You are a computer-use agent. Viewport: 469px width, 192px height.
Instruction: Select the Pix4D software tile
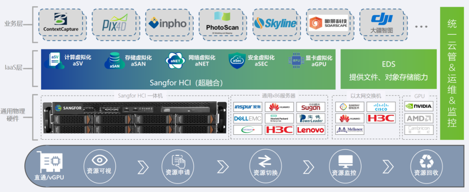click(x=114, y=24)
